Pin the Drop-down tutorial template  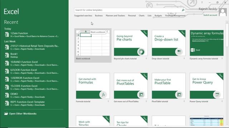pos(184,58)
